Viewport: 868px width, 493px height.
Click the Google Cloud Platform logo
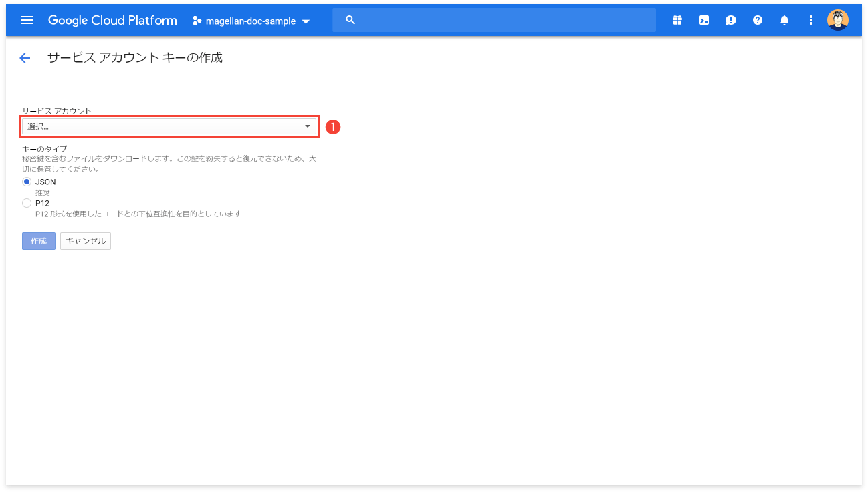(x=112, y=21)
